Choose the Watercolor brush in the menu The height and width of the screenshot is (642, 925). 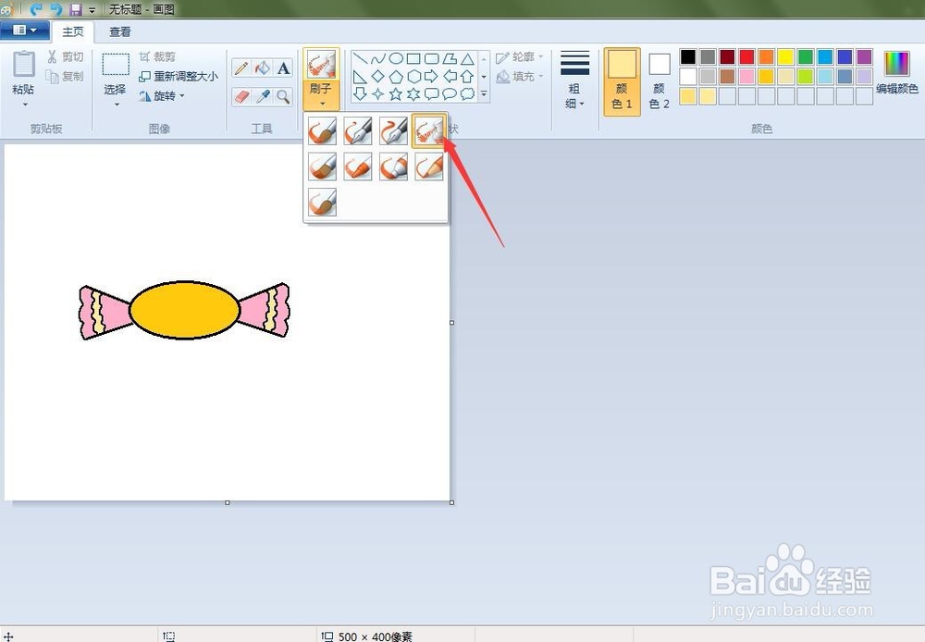322,202
